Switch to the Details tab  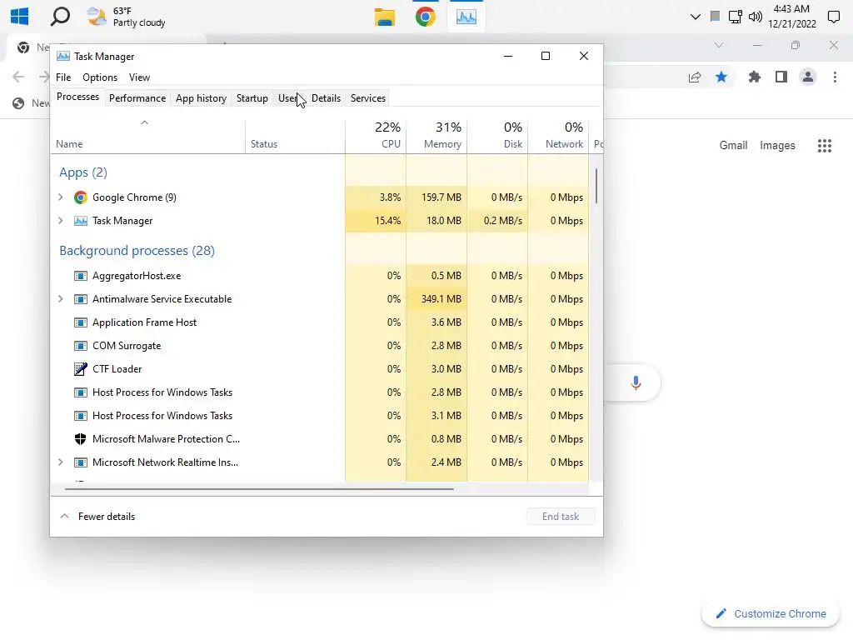[326, 98]
